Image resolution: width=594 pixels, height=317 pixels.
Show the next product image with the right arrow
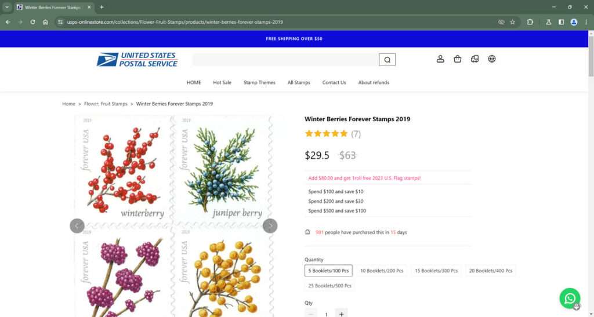point(270,225)
